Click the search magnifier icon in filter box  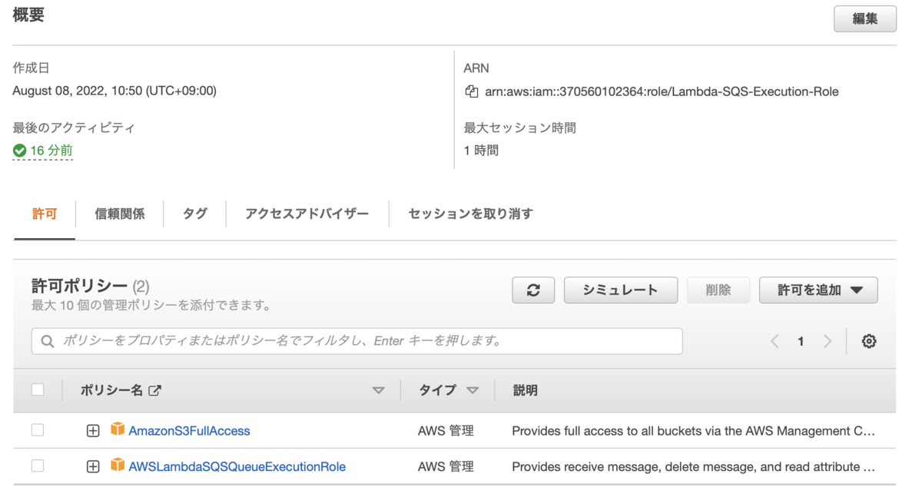[48, 341]
